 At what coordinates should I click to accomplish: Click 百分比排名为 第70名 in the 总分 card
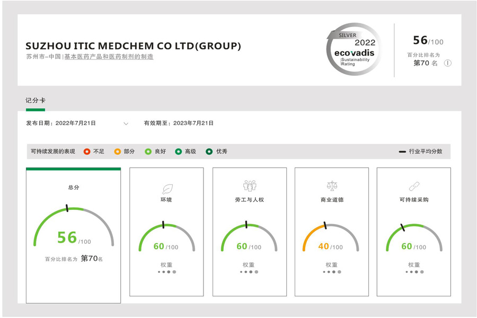coord(74,259)
